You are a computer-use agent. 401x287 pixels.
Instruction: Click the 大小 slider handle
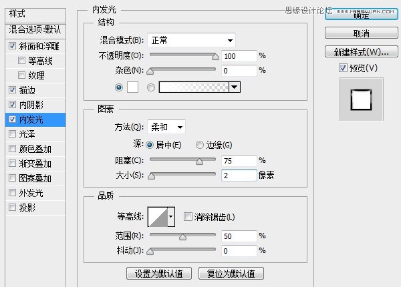(152, 176)
